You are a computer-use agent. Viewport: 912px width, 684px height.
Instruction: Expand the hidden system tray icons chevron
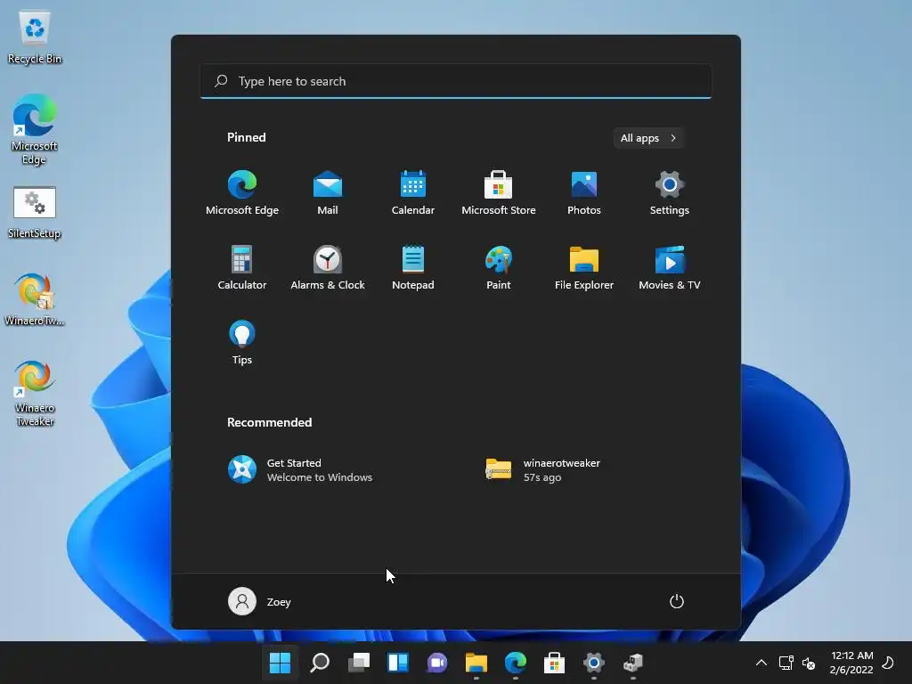coord(761,663)
